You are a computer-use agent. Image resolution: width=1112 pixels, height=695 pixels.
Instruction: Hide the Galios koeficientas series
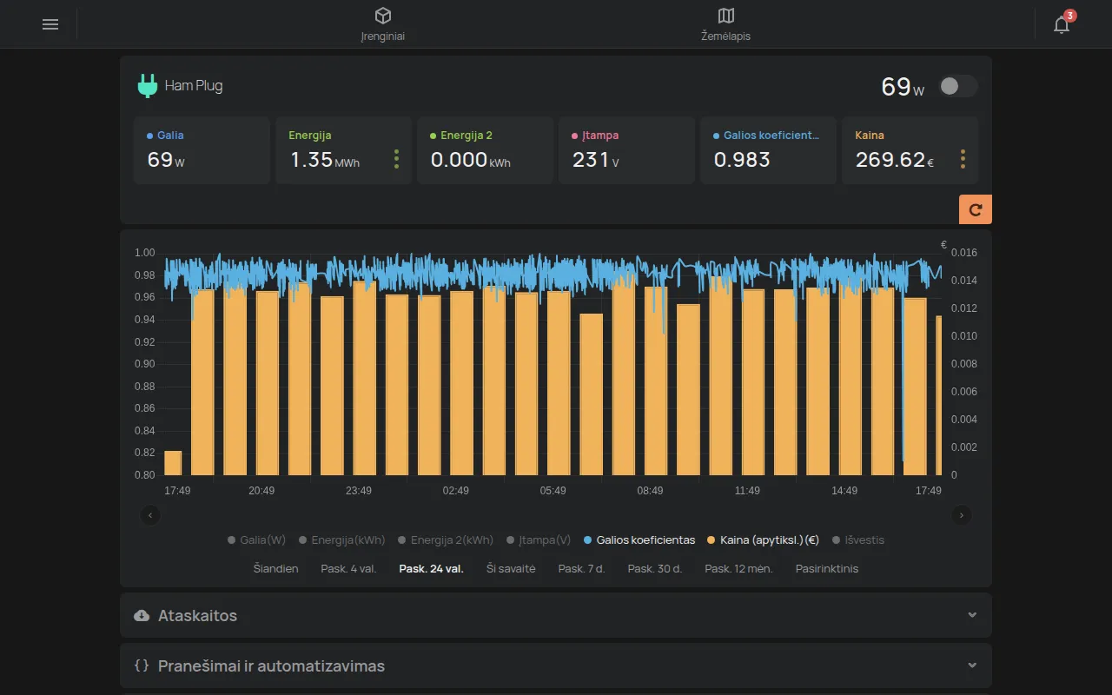click(639, 539)
